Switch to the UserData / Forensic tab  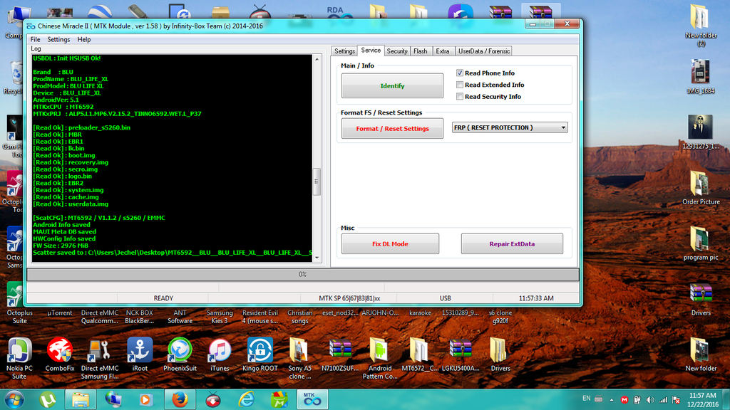[x=484, y=51]
